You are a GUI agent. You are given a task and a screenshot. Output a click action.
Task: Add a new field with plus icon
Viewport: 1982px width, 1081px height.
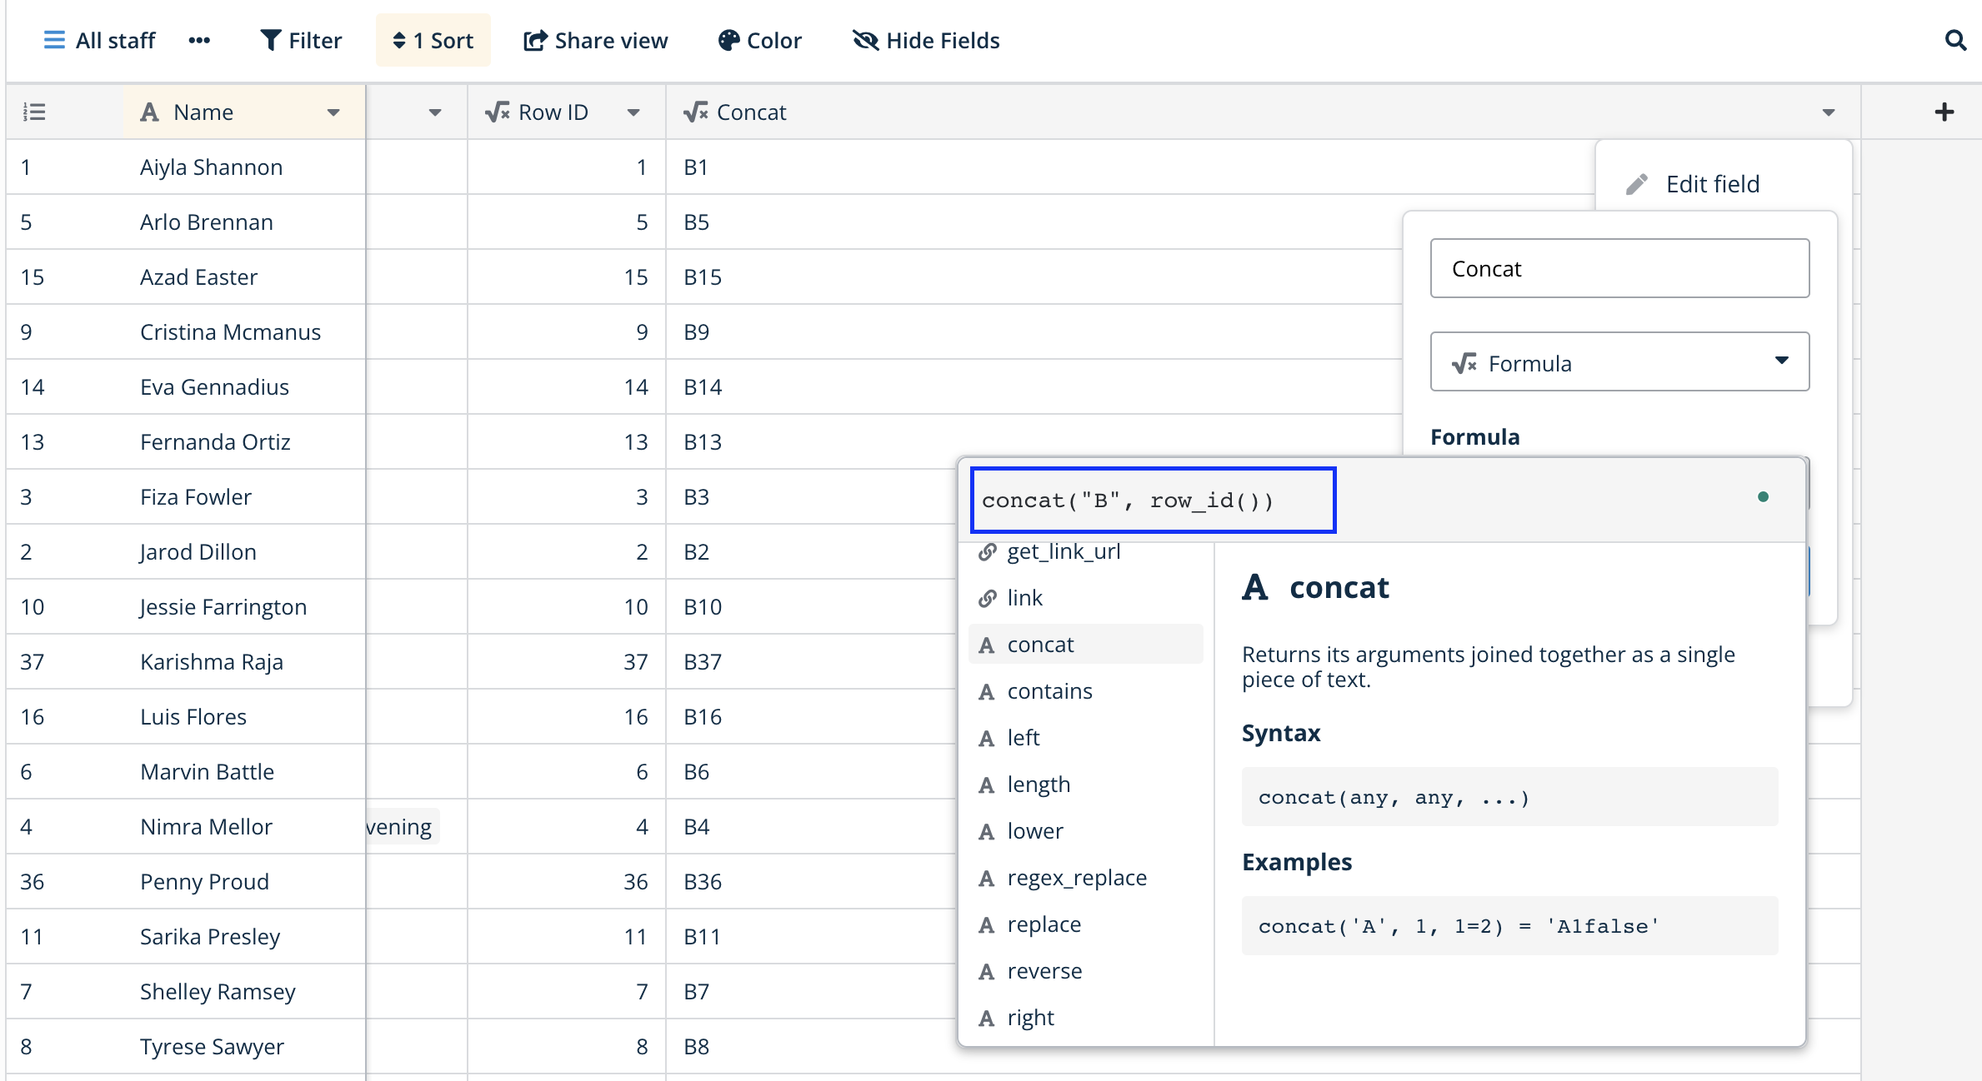1944,112
